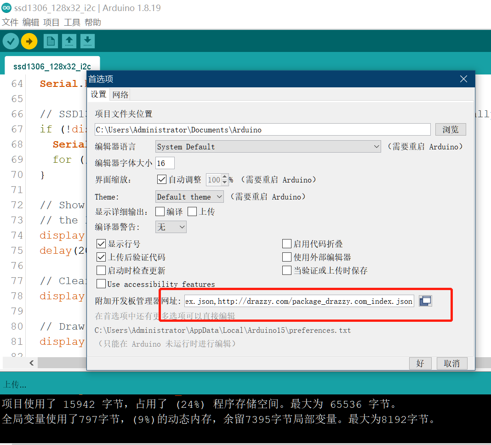
Task: Click the 浏览 browse button
Action: click(x=451, y=129)
